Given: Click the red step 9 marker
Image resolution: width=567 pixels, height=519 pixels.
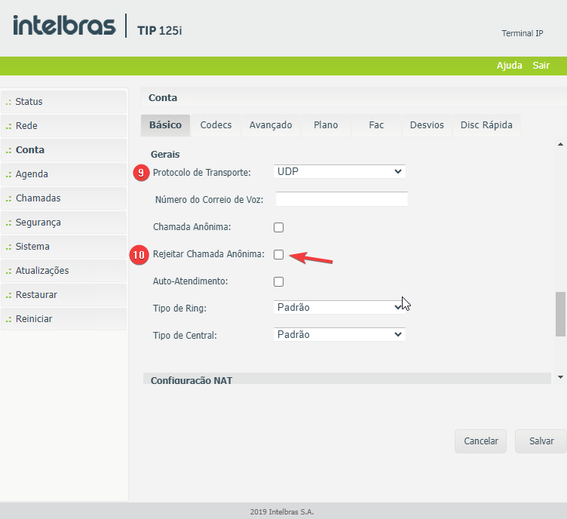Looking at the screenshot, I should pyautogui.click(x=141, y=173).
